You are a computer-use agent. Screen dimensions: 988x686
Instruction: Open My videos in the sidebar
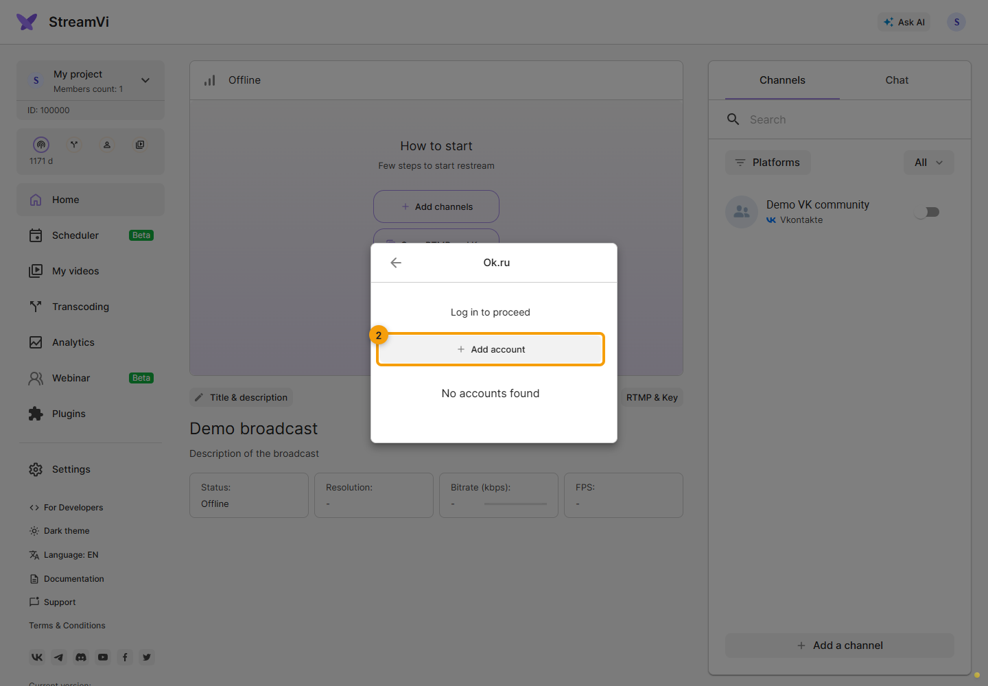(91, 271)
